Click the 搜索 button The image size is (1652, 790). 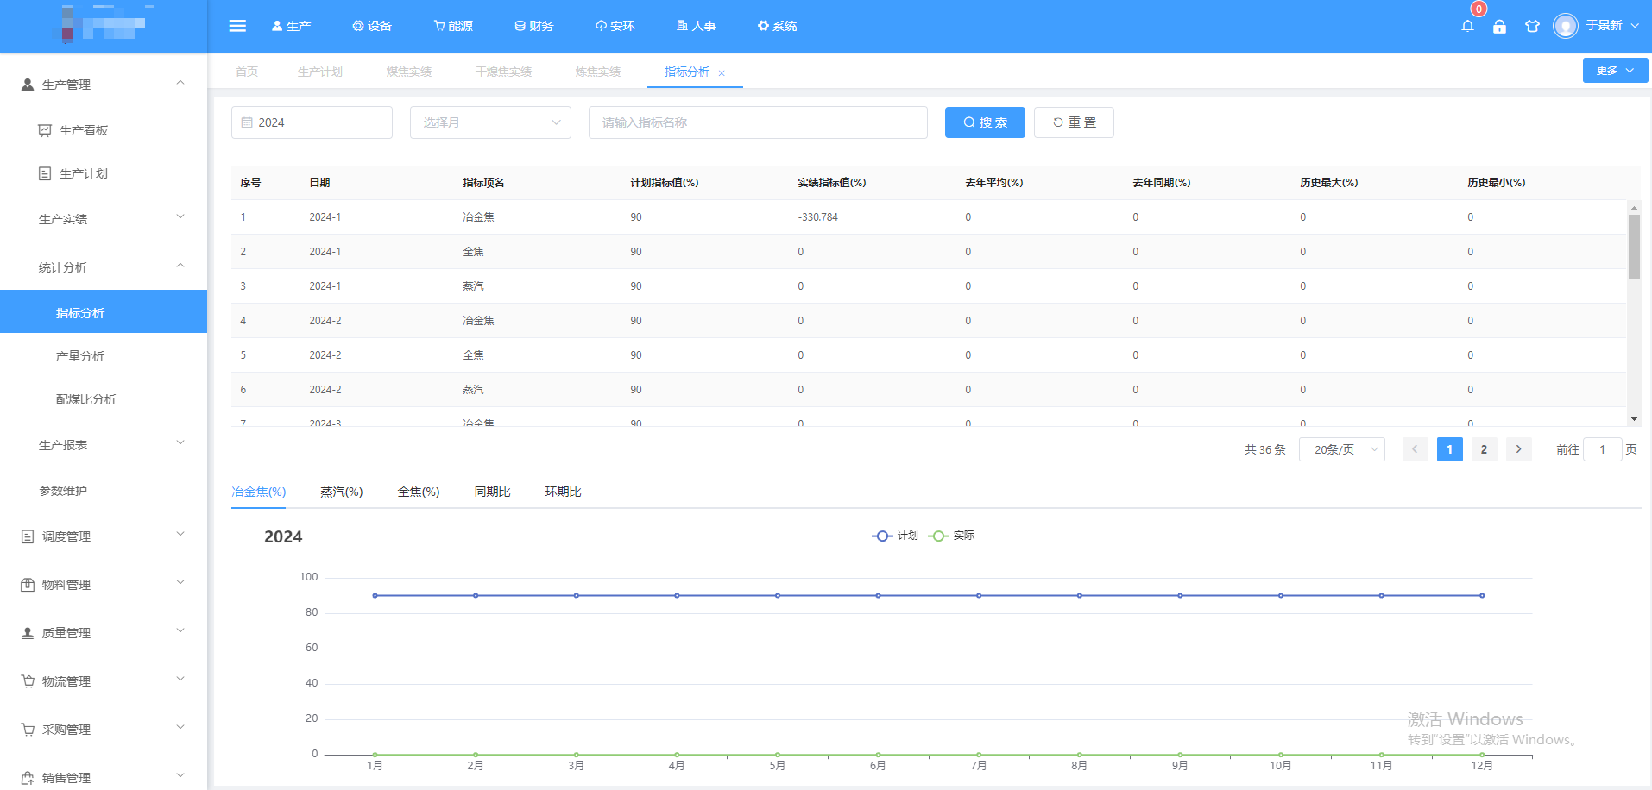click(985, 122)
